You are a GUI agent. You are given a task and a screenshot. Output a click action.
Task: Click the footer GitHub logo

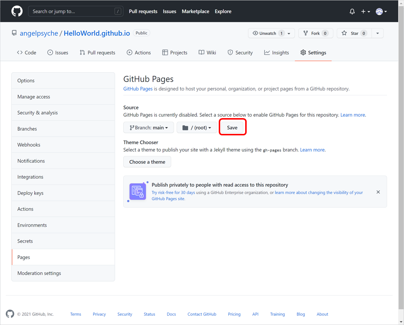click(x=10, y=314)
